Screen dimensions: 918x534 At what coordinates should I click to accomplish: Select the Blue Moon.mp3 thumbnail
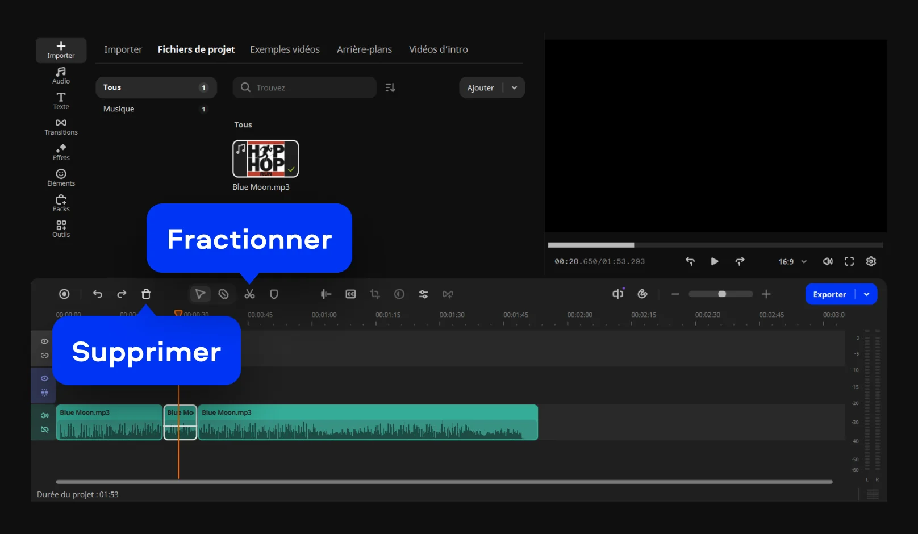(265, 159)
